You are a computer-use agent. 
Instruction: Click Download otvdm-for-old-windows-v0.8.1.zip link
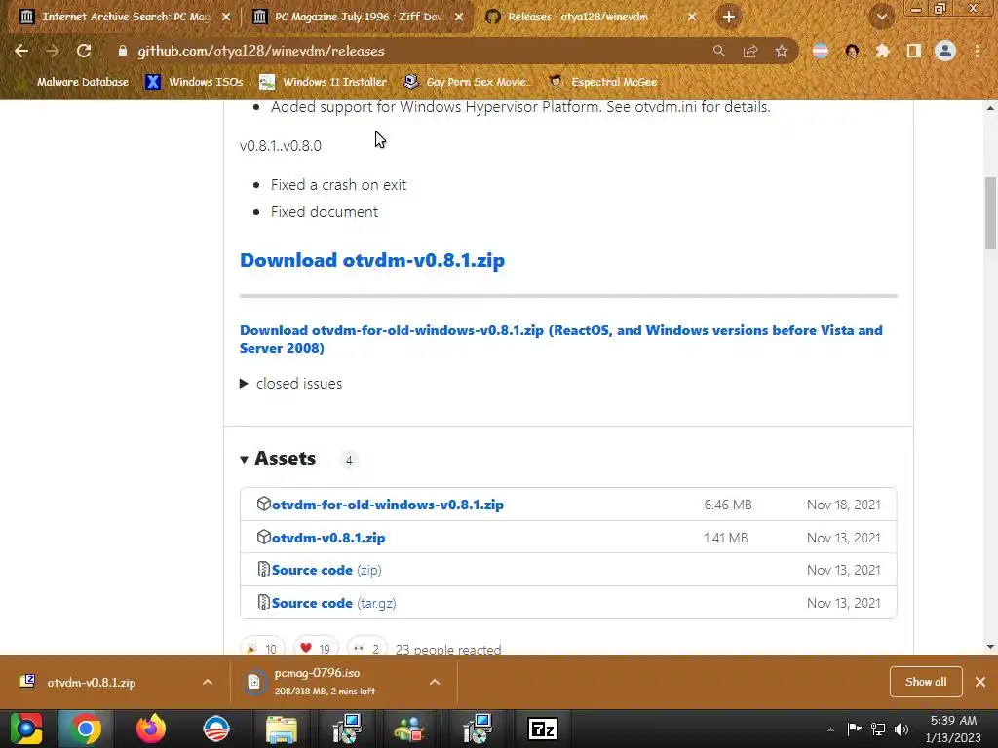tap(560, 339)
